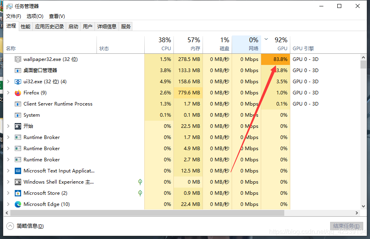370x239 pixels.
Task: Sort by the 状态 column header
Action: click(x=120, y=44)
